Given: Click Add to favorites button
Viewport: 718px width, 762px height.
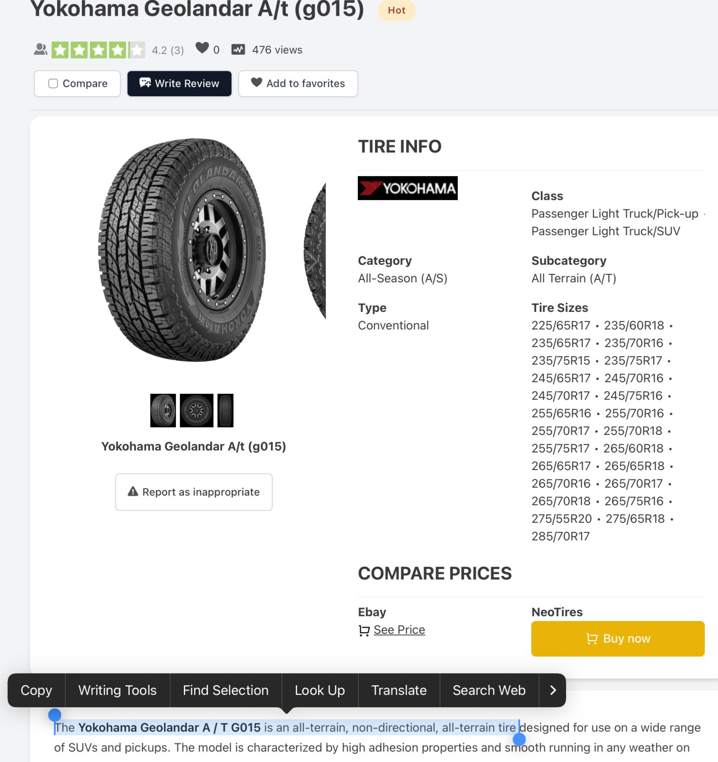Looking at the screenshot, I should 298,83.
